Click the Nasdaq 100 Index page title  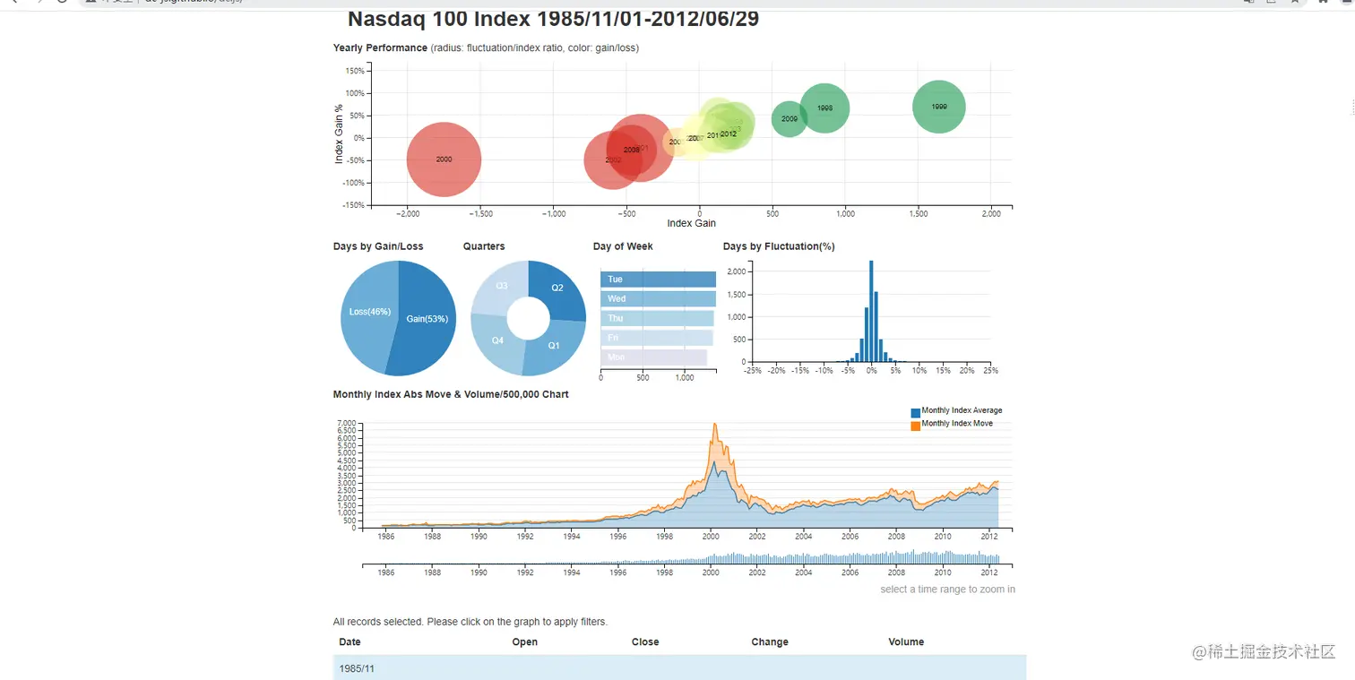click(x=553, y=19)
